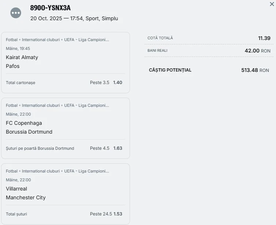276x225 pixels.
Task: Open the FC Copenhaga team name
Action: (x=24, y=123)
